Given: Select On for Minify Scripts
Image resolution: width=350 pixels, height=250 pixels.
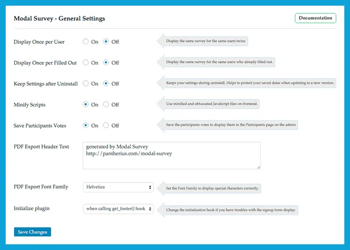Looking at the screenshot, I should (x=86, y=104).
